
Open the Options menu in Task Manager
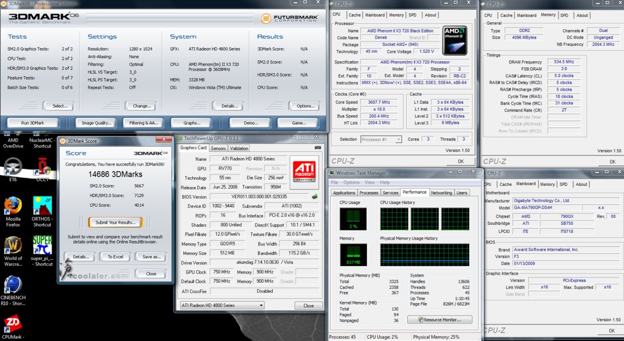[351, 182]
